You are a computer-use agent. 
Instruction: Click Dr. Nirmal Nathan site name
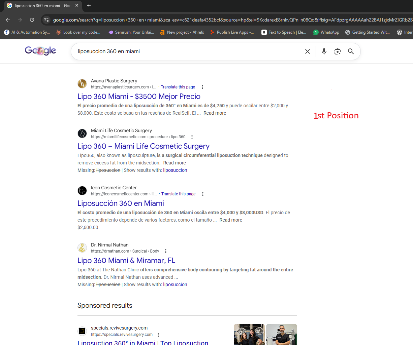pos(109,245)
